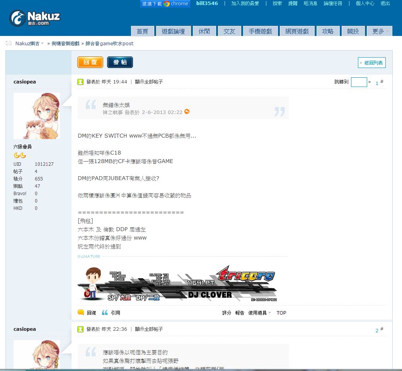Open the bill3546 user profile link
402x371 pixels.
coord(207,3)
